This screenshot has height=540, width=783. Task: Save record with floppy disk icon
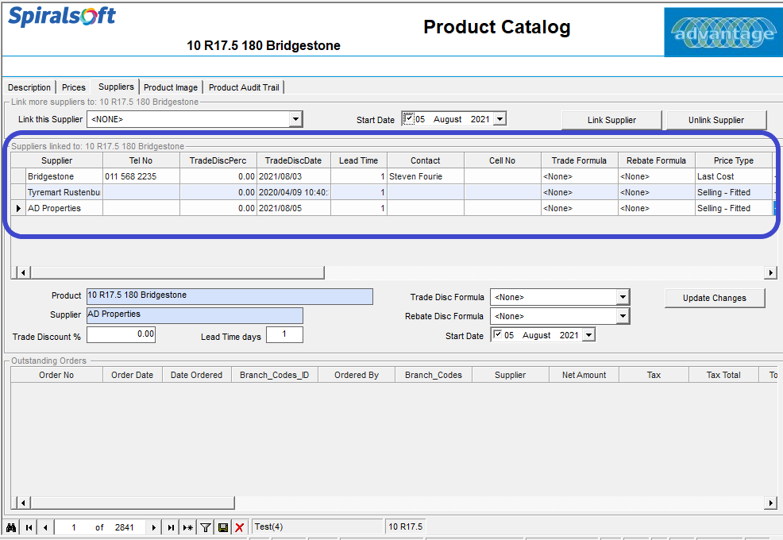pyautogui.click(x=223, y=527)
